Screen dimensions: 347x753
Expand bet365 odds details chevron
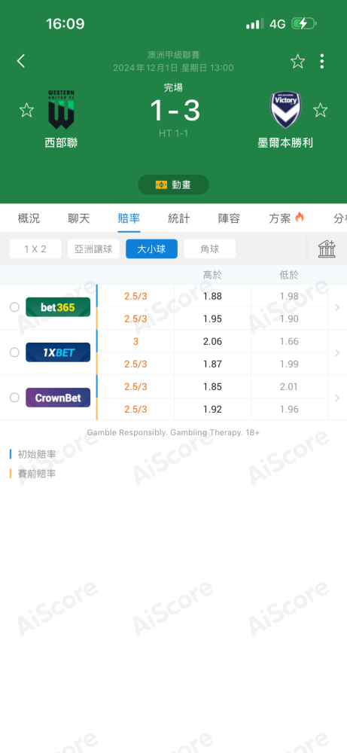337,307
